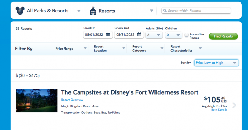Open the Resort Characteristics filter
Viewport: 248px width, 130px height.
pos(184,49)
